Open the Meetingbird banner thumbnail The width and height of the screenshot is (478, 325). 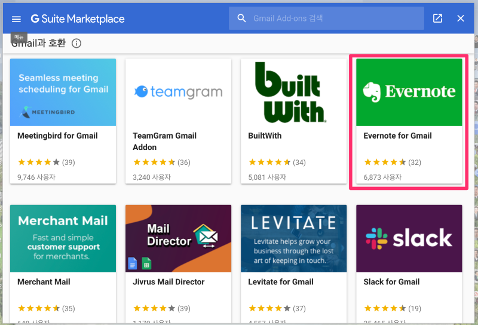click(63, 93)
